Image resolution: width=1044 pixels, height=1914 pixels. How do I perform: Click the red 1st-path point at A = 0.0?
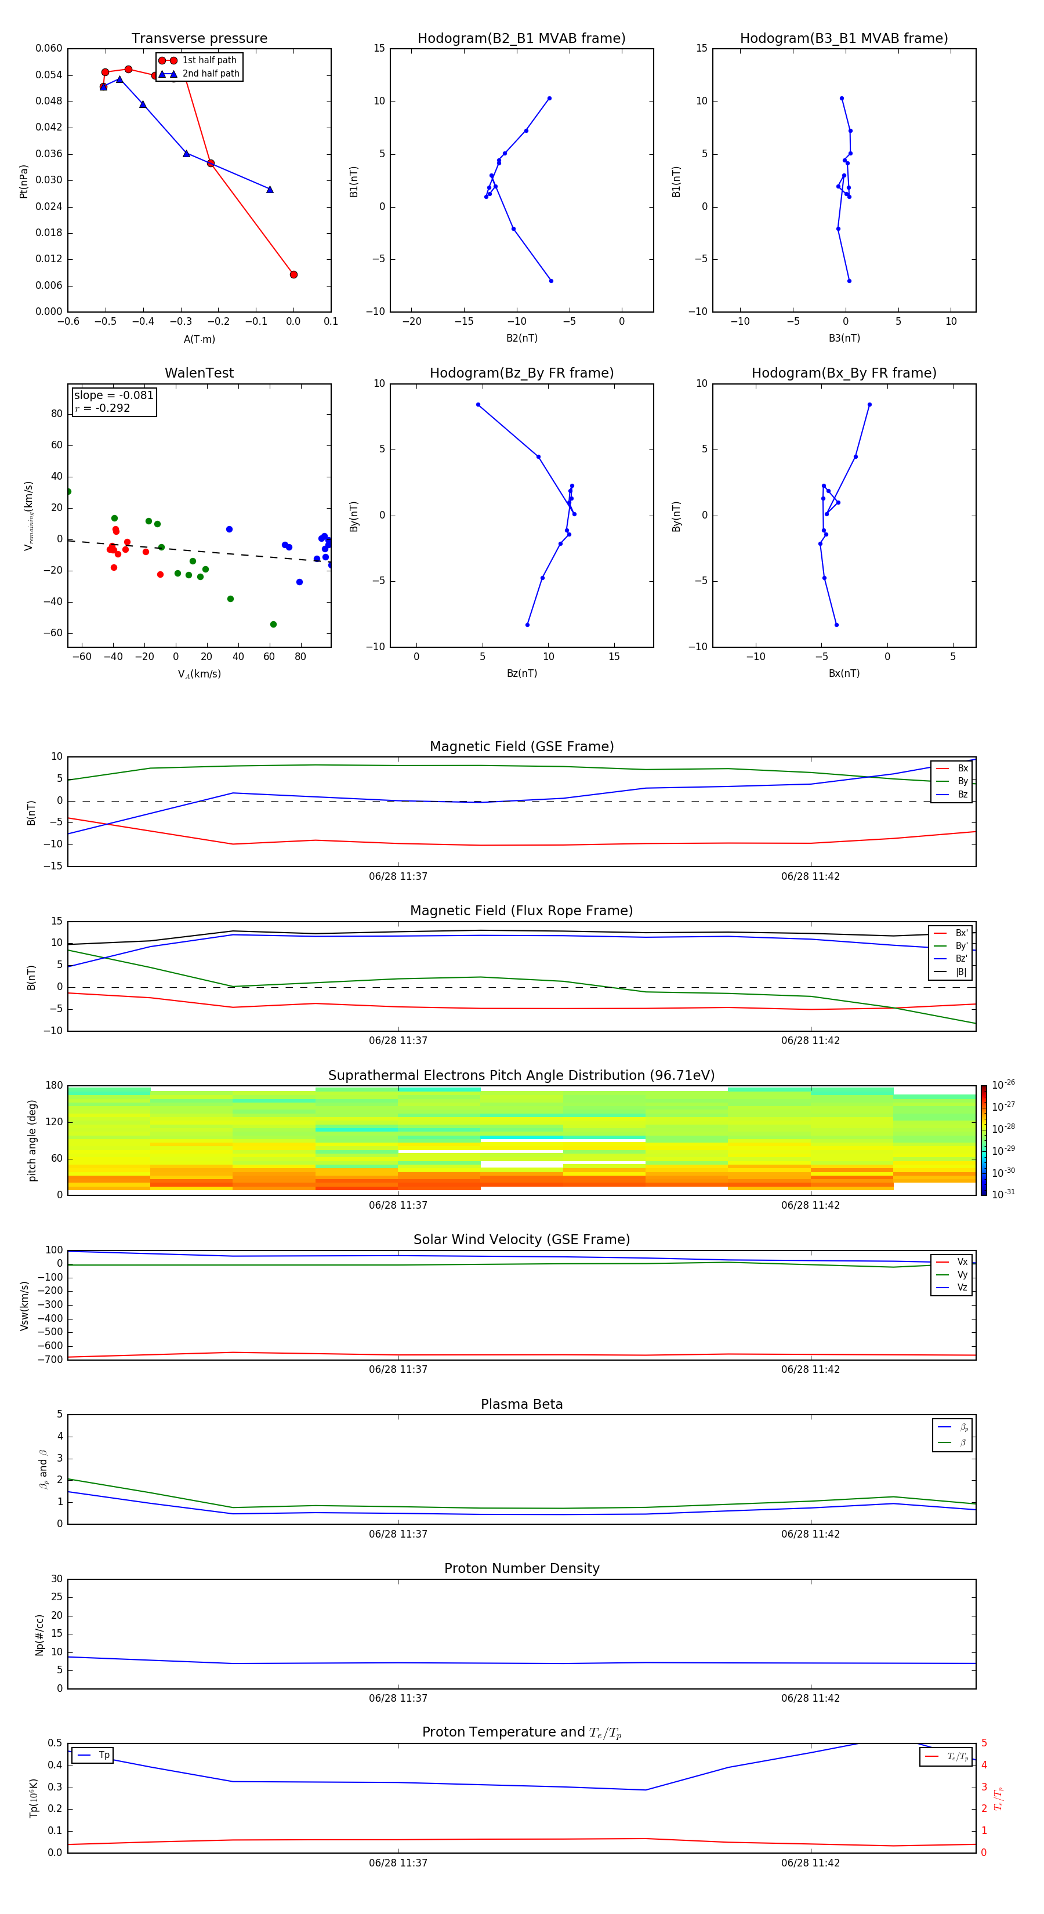(293, 274)
